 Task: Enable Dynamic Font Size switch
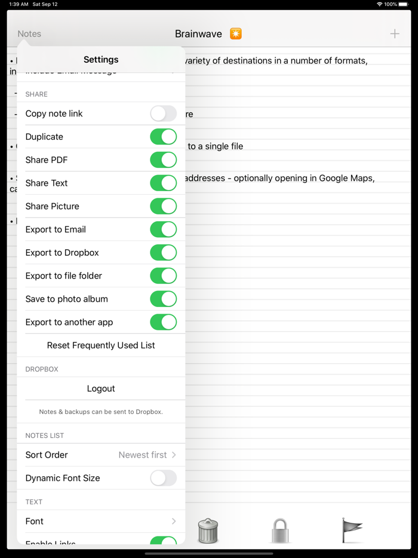[x=163, y=478]
